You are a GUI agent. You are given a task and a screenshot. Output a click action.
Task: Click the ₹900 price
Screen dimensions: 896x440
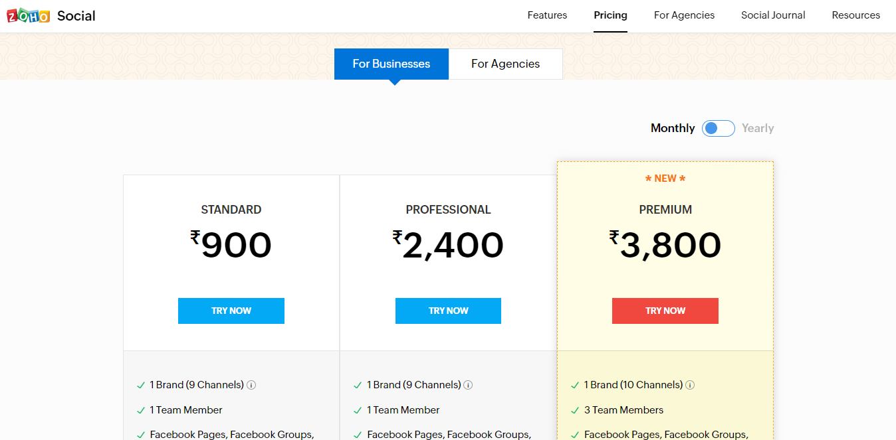[x=231, y=245]
